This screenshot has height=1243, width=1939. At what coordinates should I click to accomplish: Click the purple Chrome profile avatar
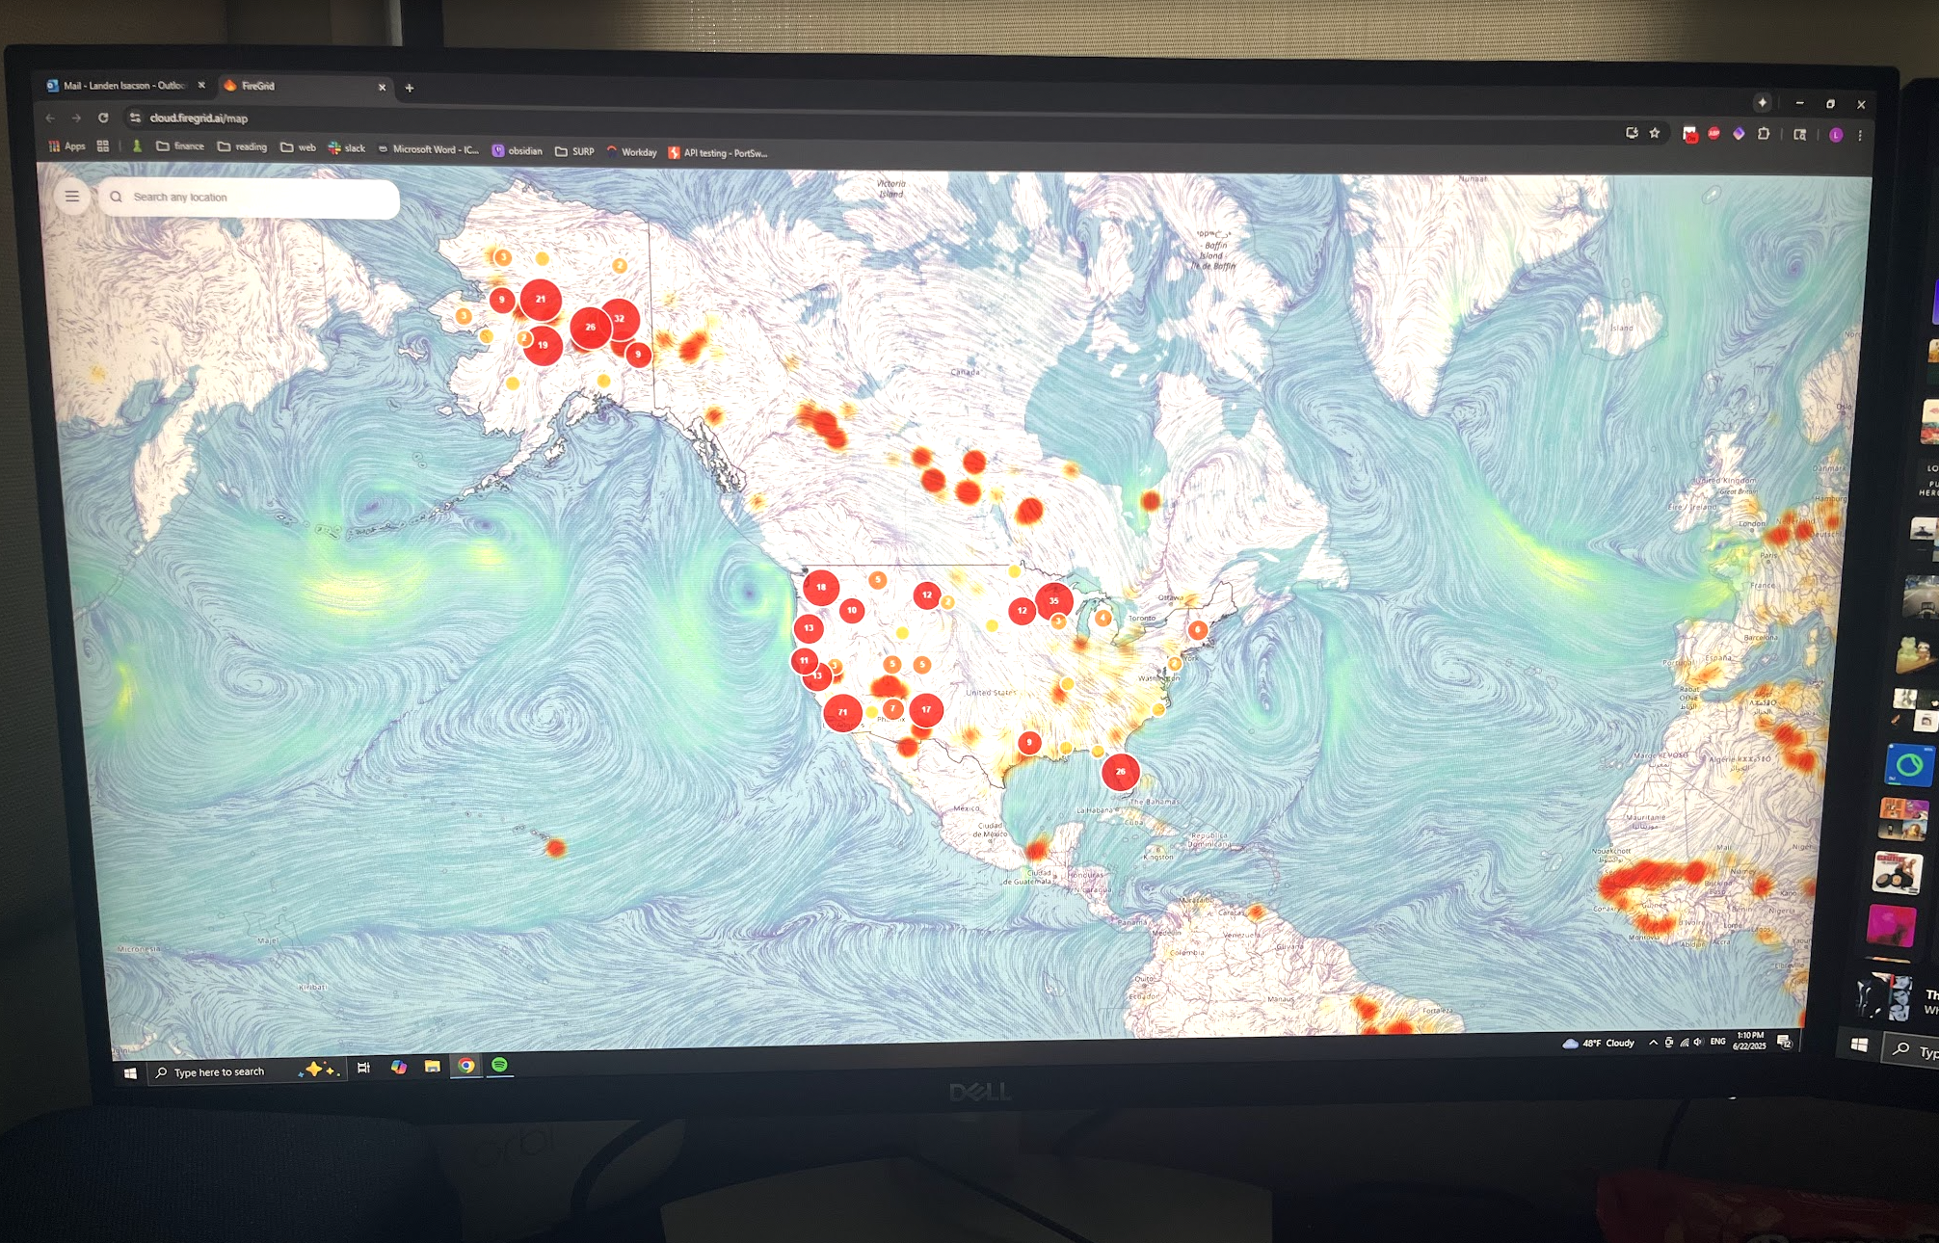[x=1836, y=133]
